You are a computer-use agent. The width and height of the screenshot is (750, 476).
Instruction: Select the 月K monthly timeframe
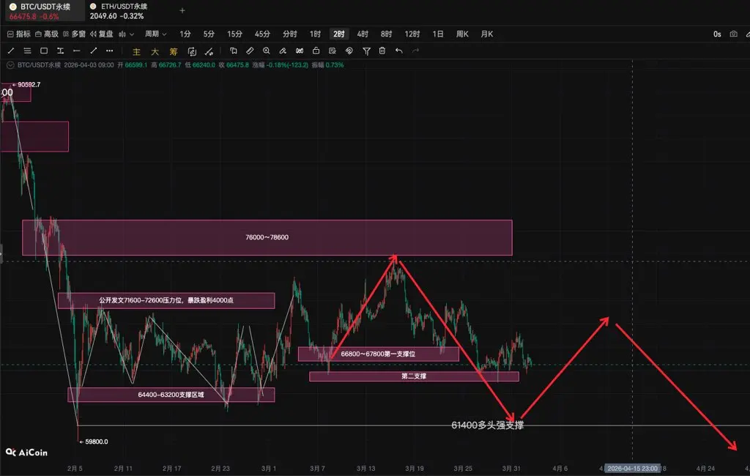coord(487,34)
